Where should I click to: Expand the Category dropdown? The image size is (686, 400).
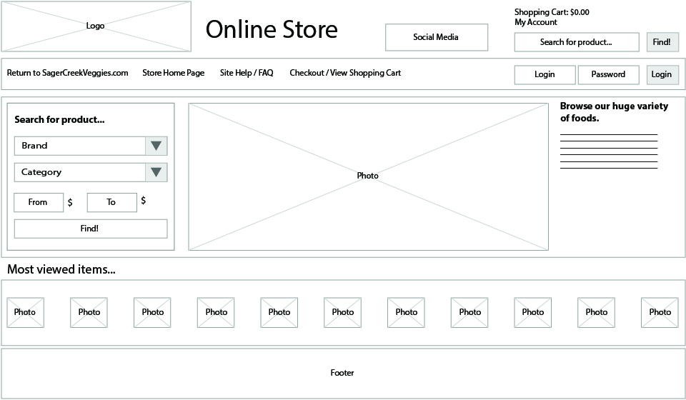156,172
